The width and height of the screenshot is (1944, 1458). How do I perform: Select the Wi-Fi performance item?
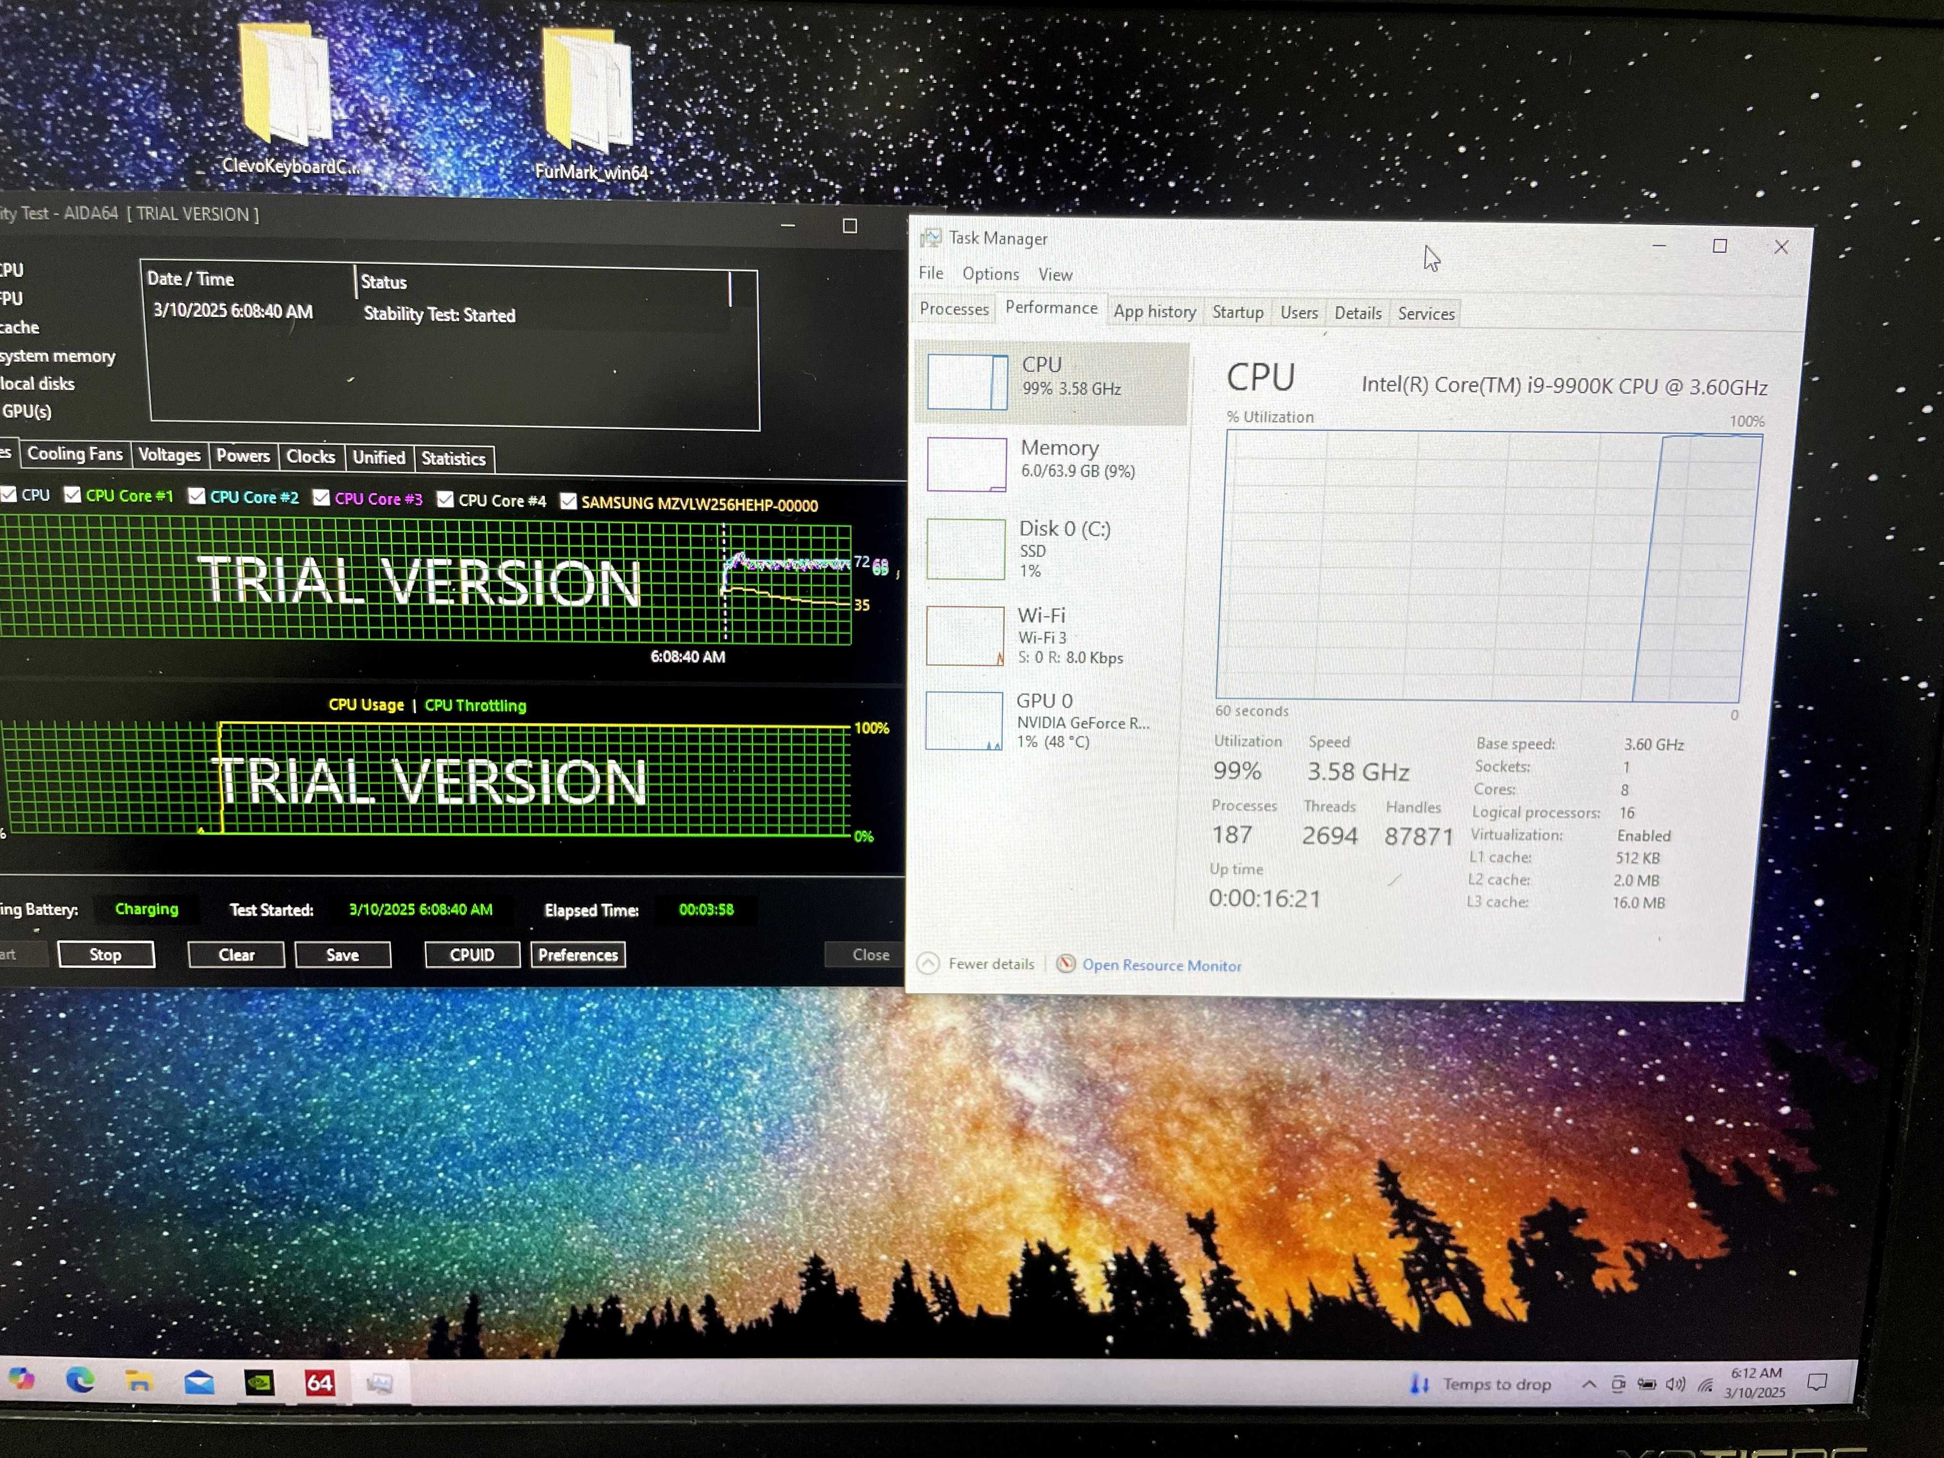coord(1049,635)
